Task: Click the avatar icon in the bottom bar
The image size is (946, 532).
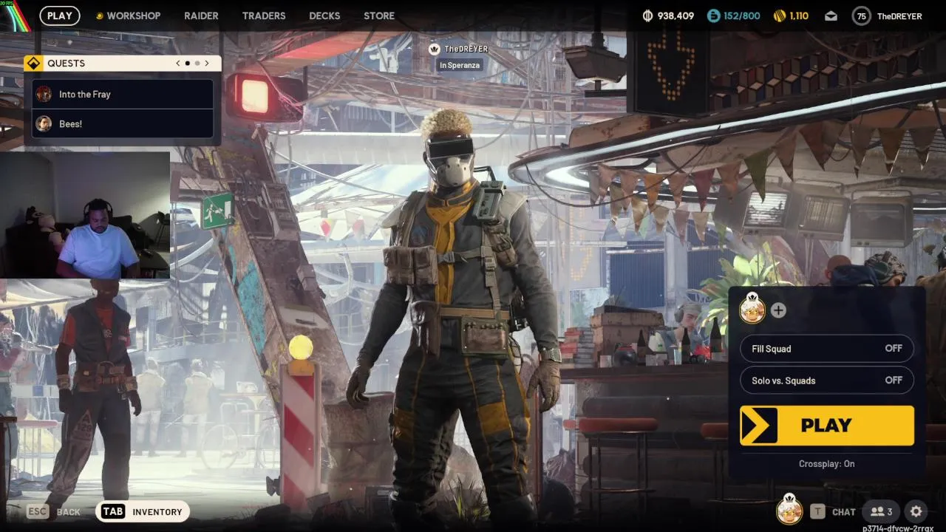Action: click(789, 510)
